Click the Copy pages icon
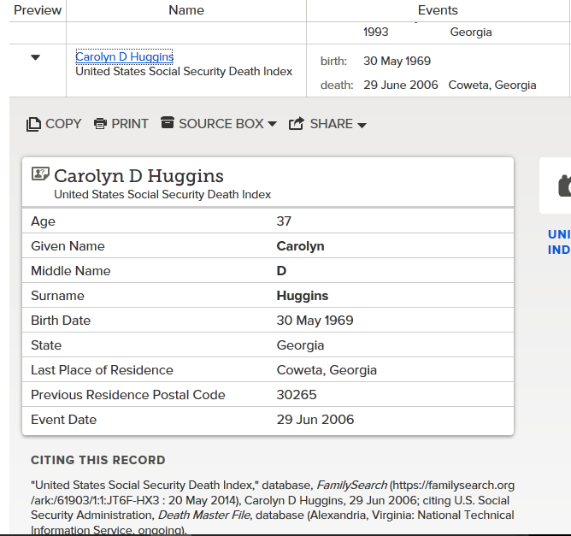Screen dimensions: 571x536 (33, 124)
